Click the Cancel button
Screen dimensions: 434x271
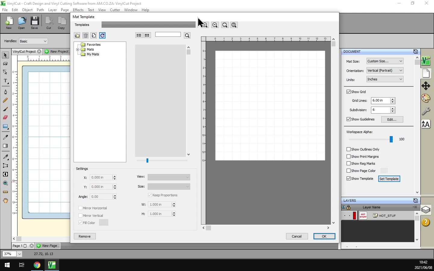point(297,236)
